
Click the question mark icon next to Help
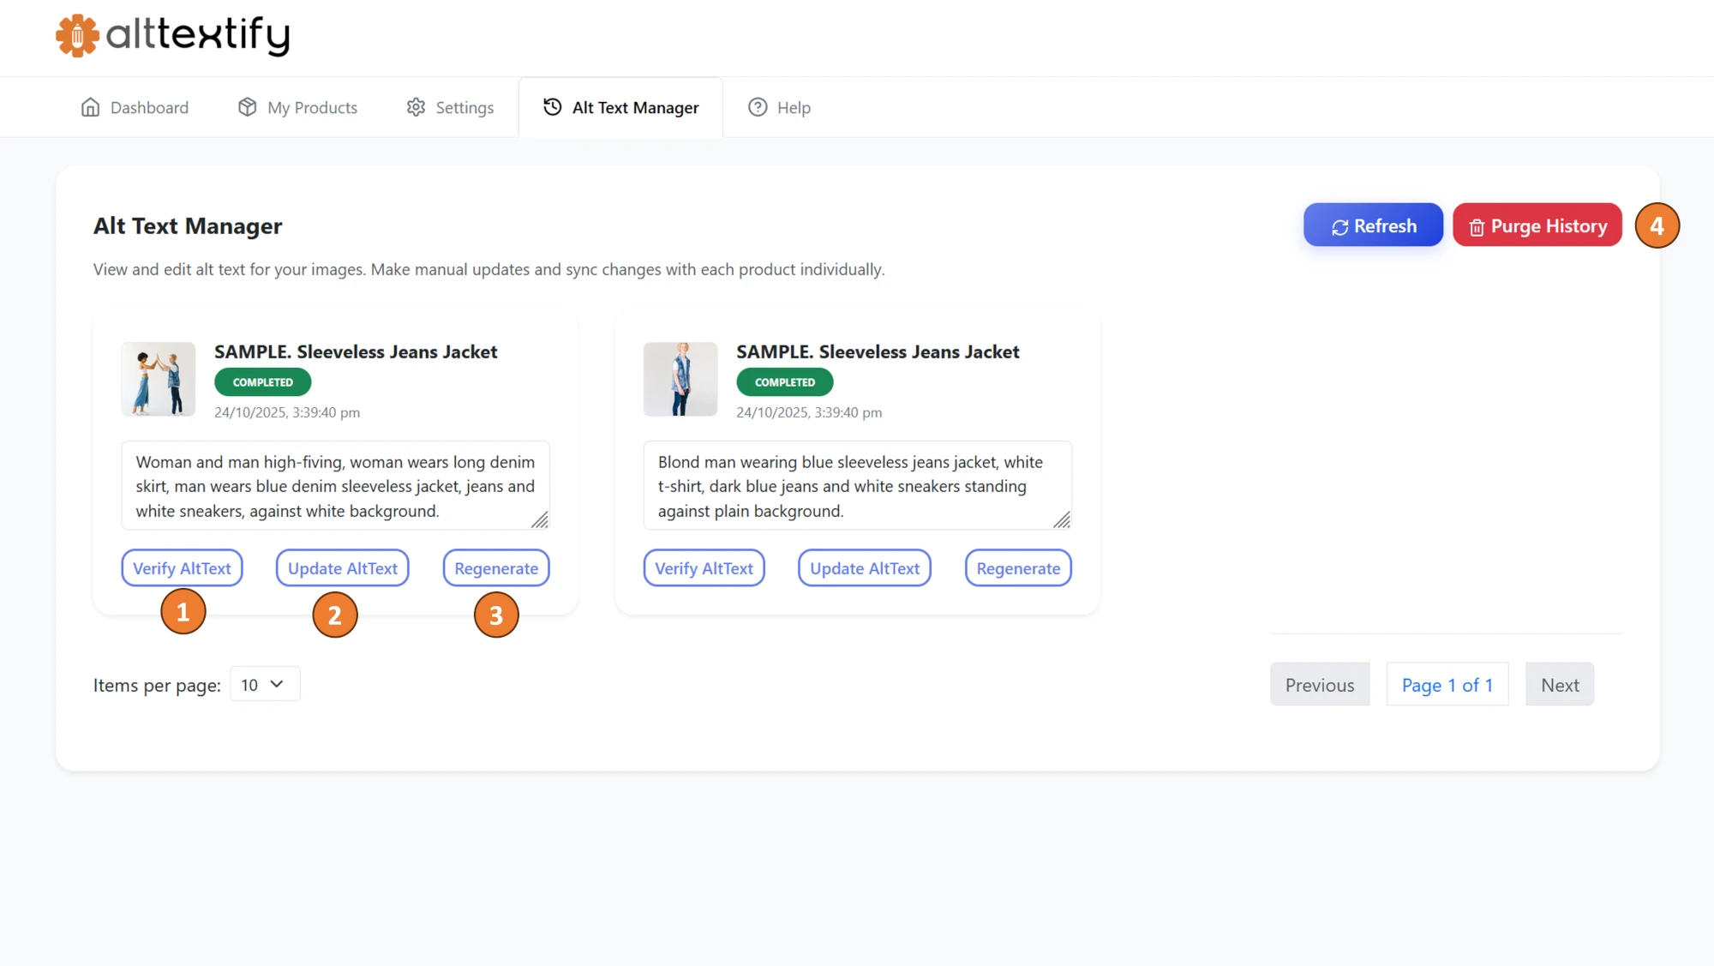758,107
